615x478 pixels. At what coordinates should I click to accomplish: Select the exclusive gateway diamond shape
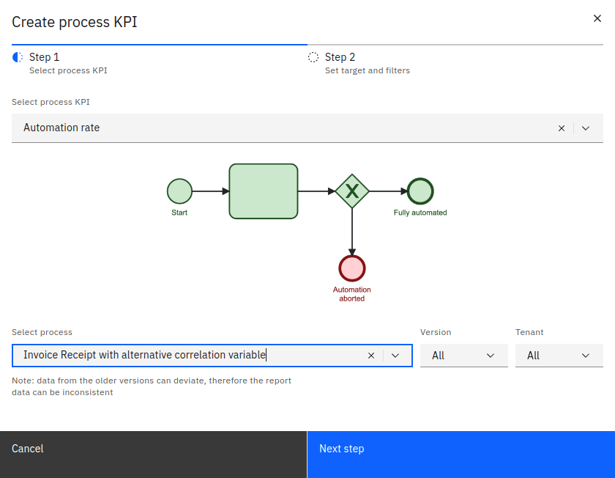point(352,191)
